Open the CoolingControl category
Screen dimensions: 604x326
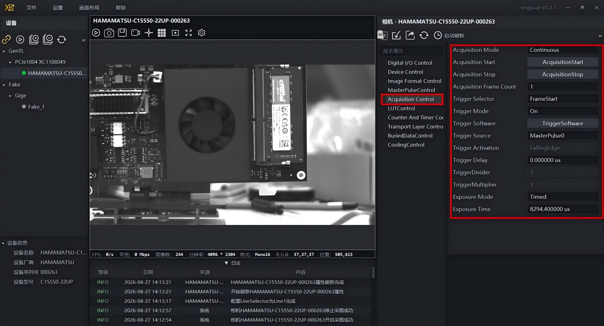(x=406, y=145)
